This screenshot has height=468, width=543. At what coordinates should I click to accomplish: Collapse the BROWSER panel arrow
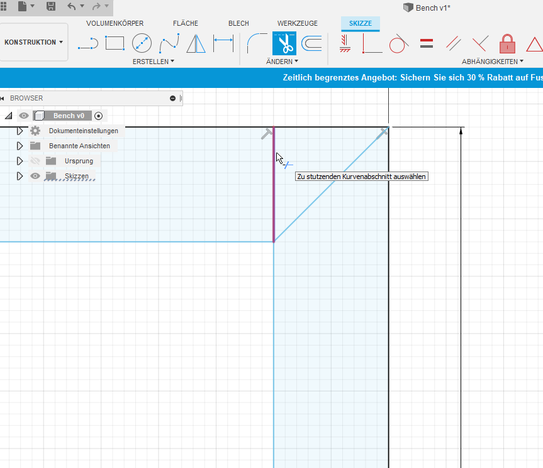(x=3, y=98)
